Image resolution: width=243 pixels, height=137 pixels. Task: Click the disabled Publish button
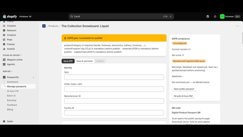(100, 61)
